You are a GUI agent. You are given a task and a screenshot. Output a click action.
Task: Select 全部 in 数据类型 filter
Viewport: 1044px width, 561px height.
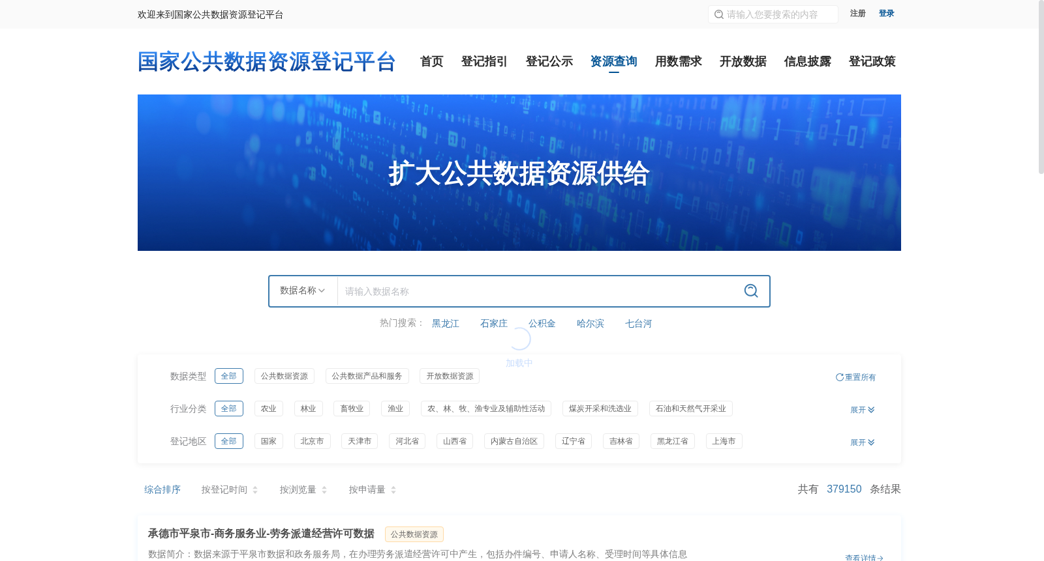(229, 376)
